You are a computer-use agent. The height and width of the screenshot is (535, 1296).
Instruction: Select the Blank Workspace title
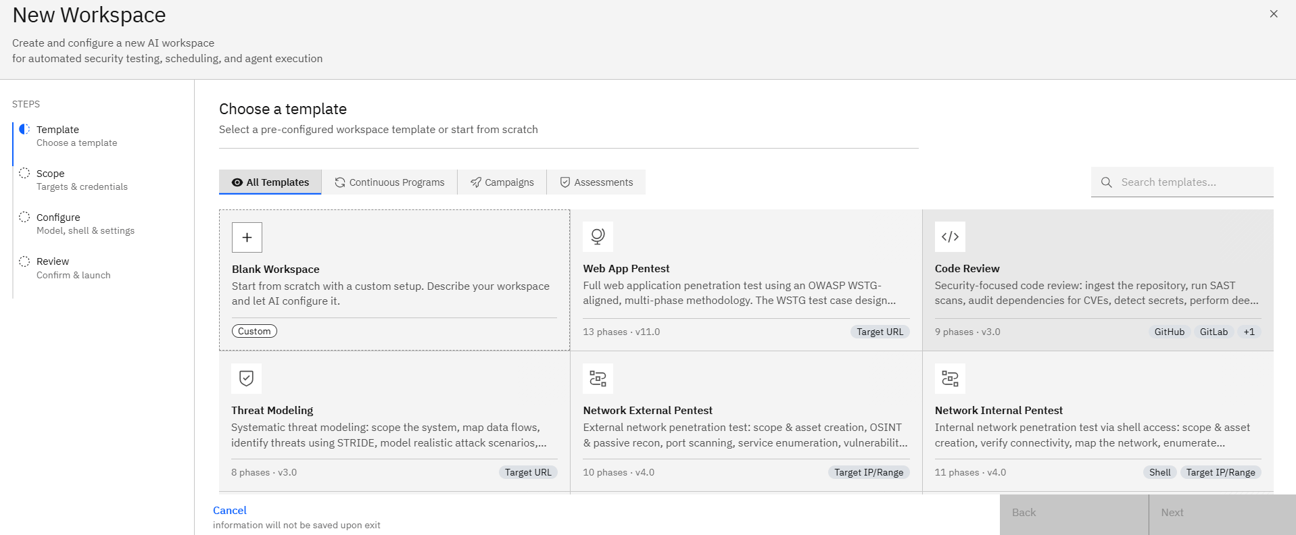click(276, 269)
